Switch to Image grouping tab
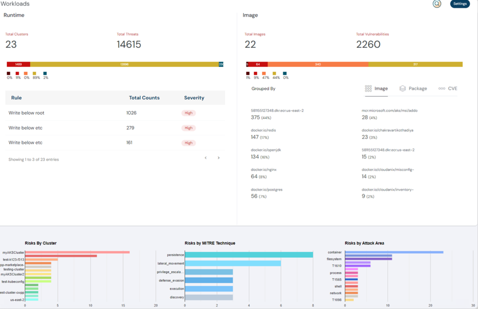 pyautogui.click(x=376, y=89)
